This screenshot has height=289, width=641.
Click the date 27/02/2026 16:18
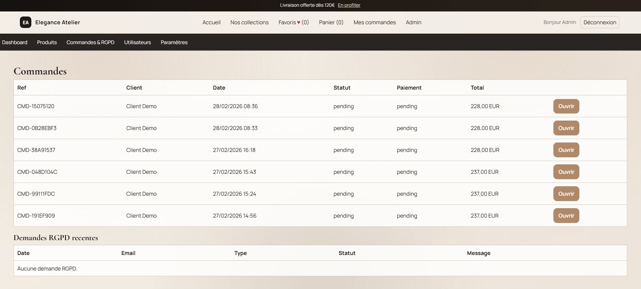click(x=234, y=150)
